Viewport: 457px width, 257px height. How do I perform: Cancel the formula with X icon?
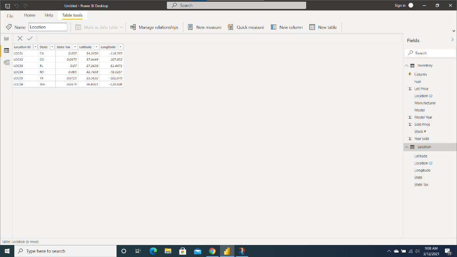click(x=20, y=38)
